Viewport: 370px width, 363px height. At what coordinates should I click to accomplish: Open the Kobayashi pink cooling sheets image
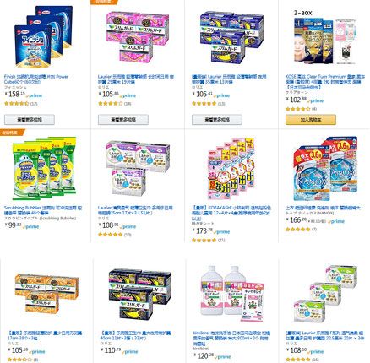click(x=231, y=168)
